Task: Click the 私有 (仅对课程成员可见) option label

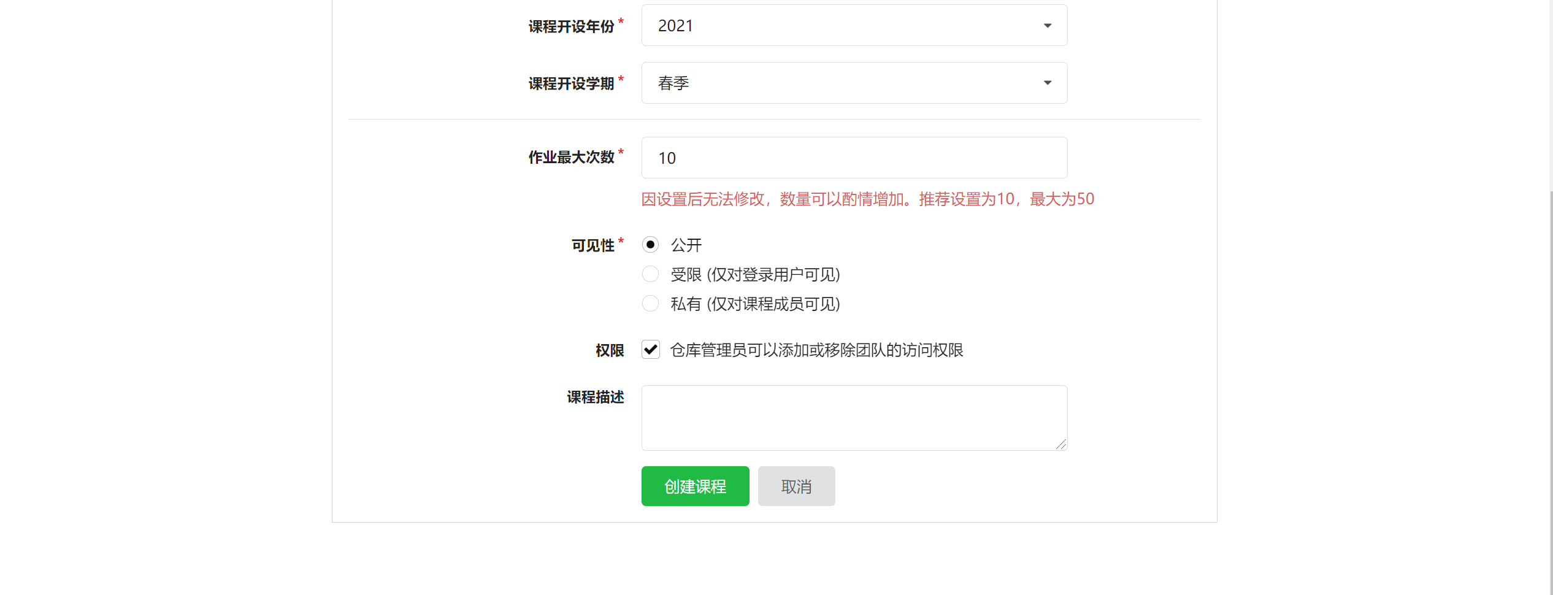Action: coord(756,304)
